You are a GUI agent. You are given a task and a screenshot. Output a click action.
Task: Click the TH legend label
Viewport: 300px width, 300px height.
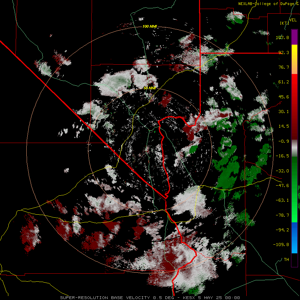[x=286, y=260]
